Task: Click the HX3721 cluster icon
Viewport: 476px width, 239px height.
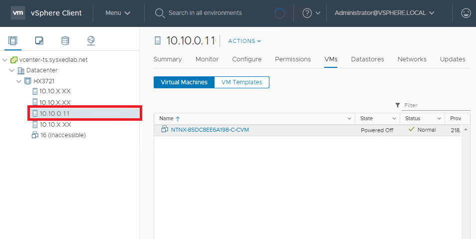Action: 27,81
